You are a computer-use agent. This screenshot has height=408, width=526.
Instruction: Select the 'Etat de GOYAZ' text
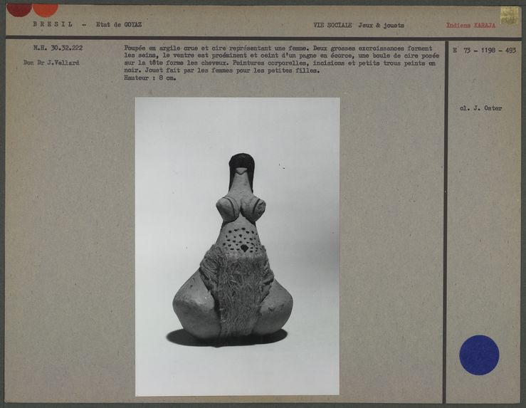[x=118, y=24]
